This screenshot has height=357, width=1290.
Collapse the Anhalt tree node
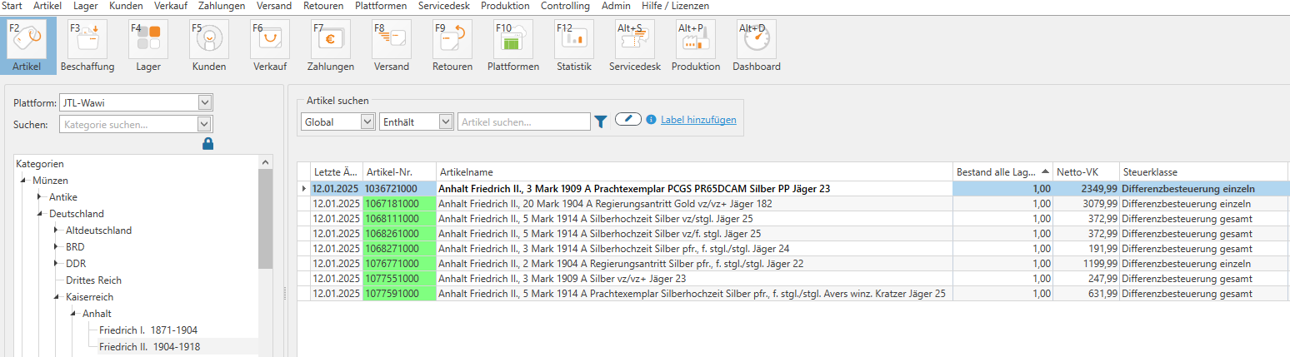[x=72, y=314]
